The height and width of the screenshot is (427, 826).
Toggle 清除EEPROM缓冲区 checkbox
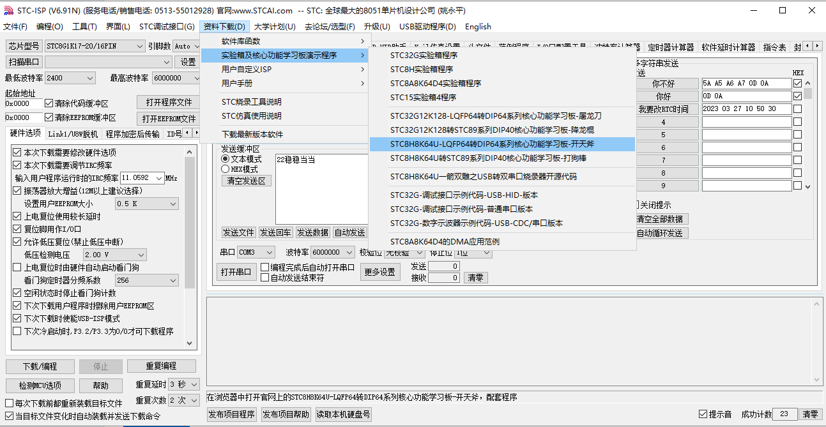tap(49, 117)
